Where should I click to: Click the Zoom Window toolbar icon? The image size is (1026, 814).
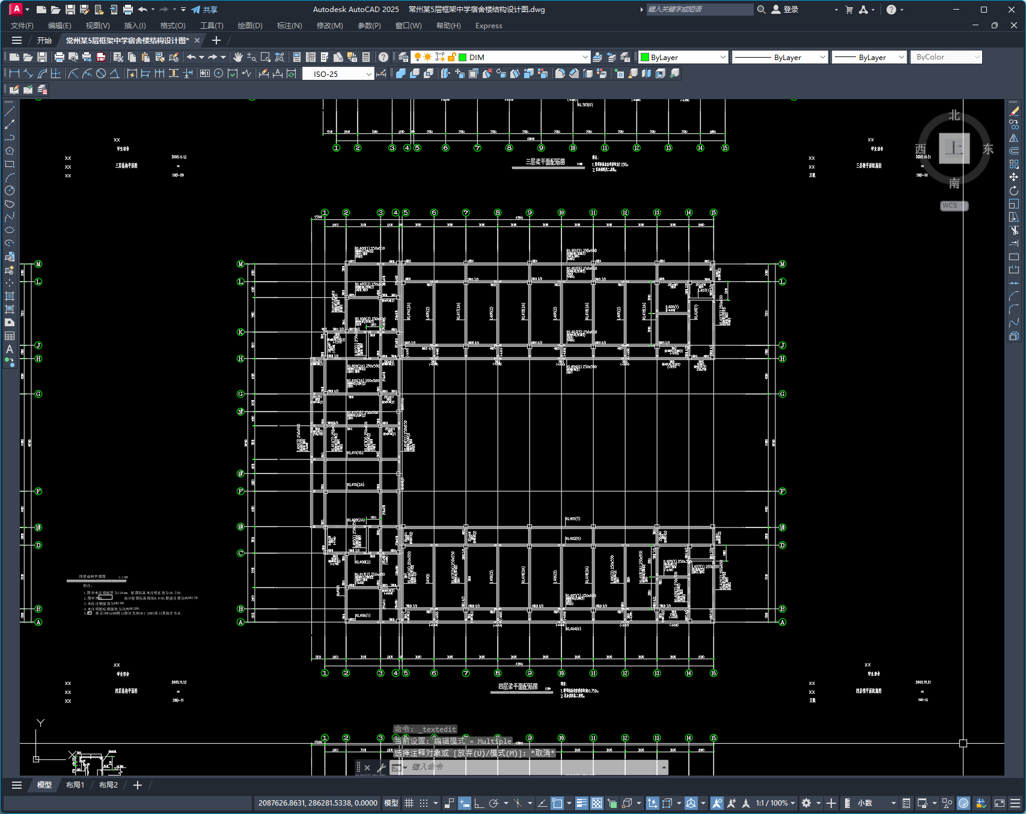(x=265, y=57)
